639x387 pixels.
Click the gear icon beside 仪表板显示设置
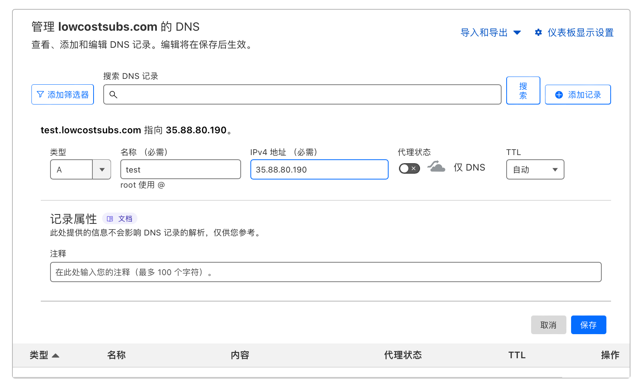(538, 32)
